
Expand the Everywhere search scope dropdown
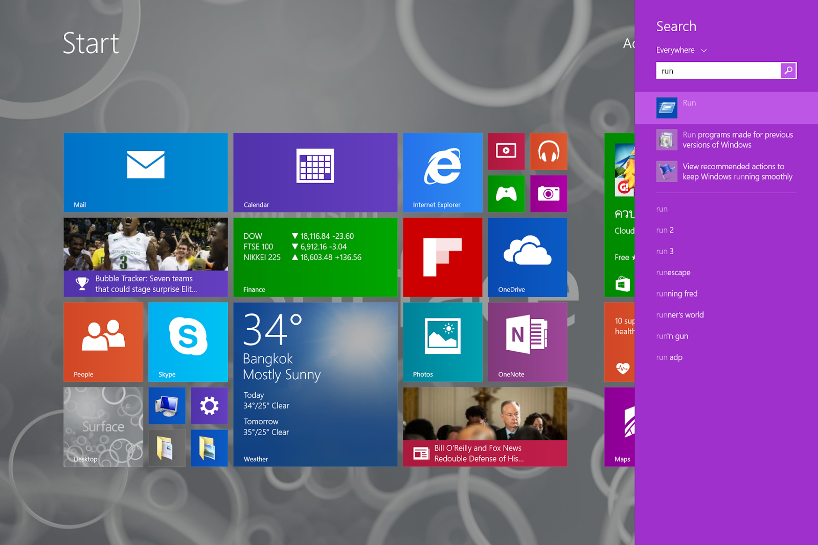coord(681,50)
